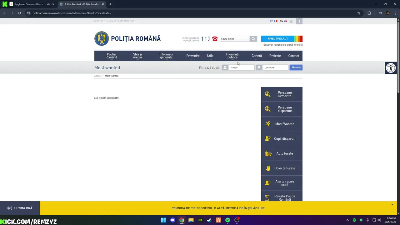Open Steam from the taskbar
The image size is (400, 225).
pyautogui.click(x=209, y=220)
